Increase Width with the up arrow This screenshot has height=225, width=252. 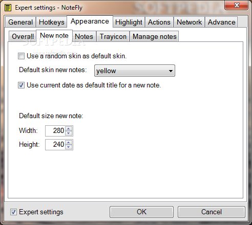pos(69,129)
